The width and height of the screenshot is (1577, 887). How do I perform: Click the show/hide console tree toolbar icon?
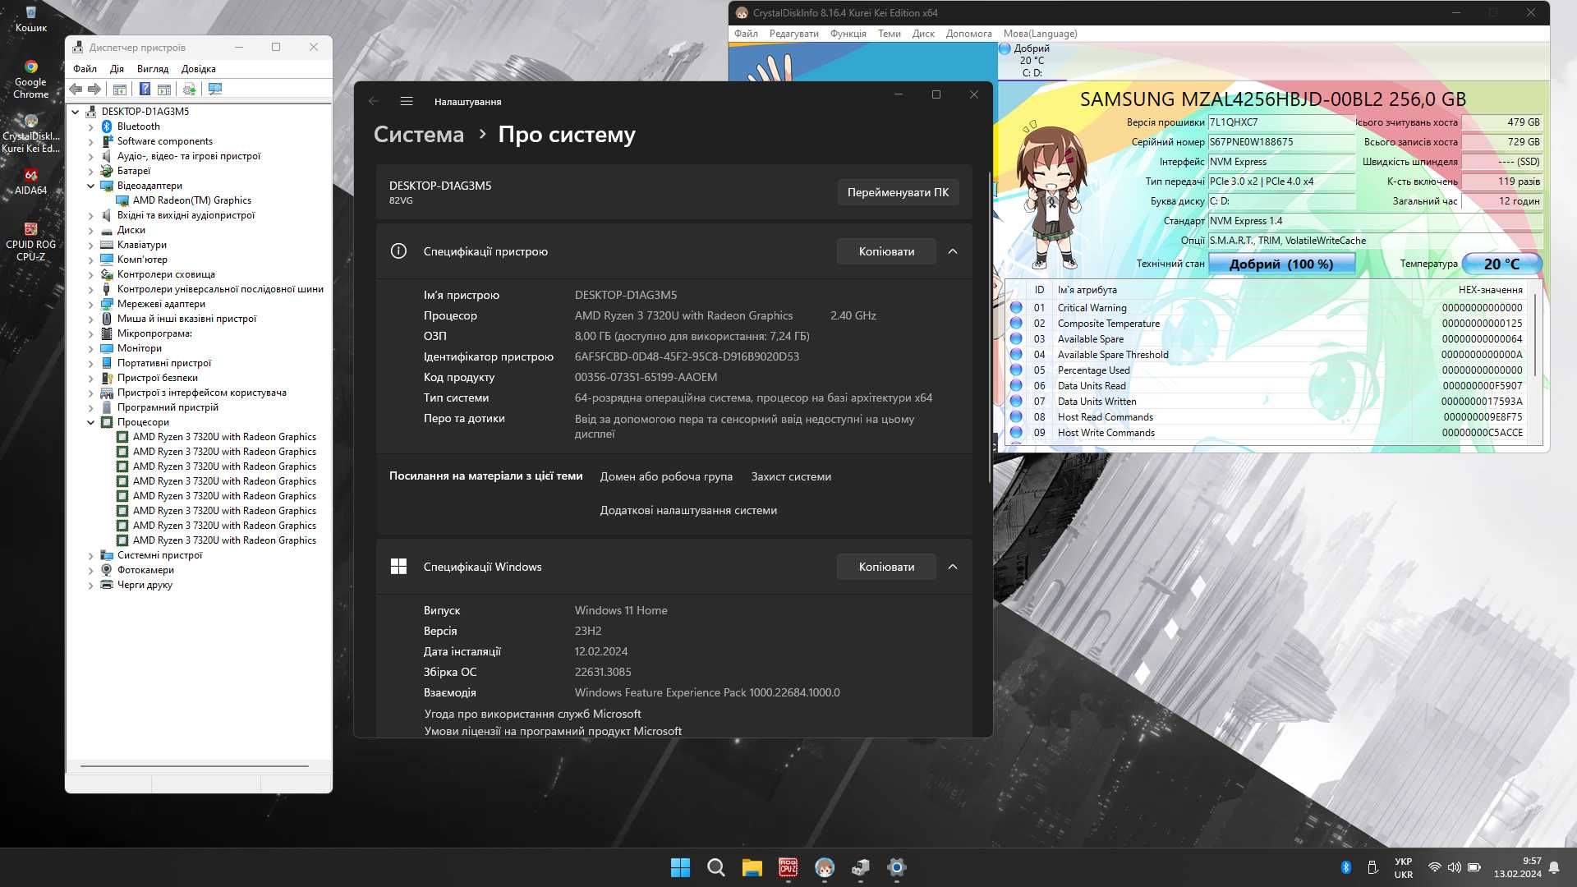(x=120, y=89)
